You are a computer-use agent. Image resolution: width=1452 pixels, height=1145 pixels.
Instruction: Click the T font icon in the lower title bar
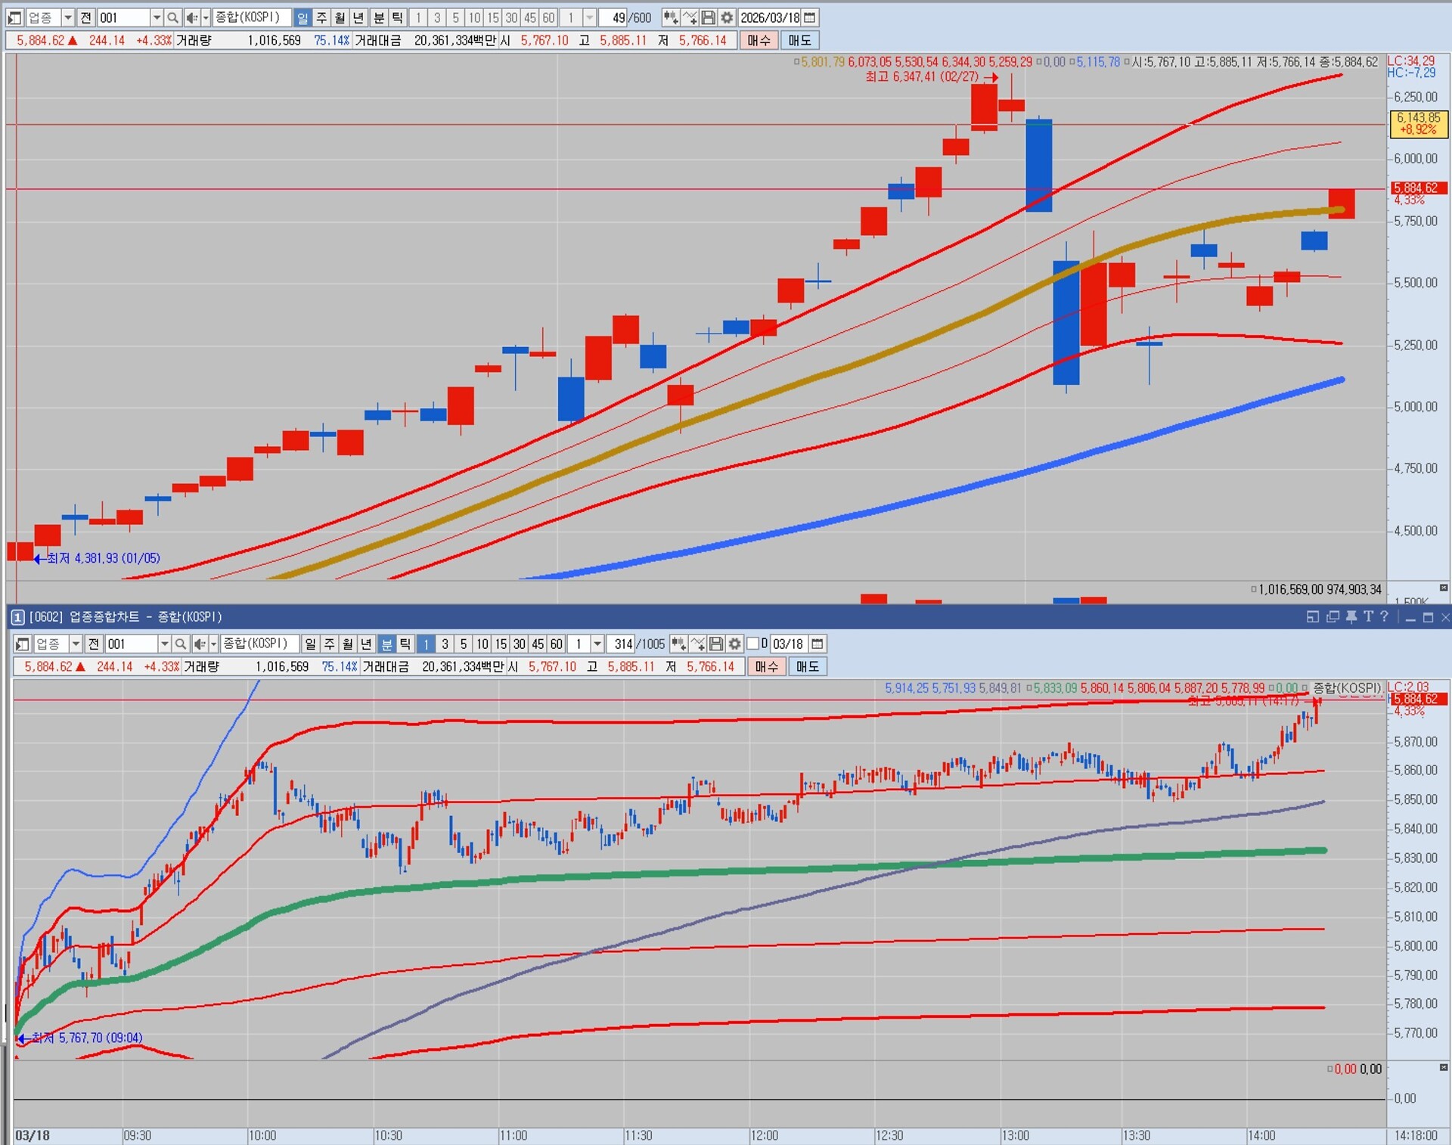pyautogui.click(x=1368, y=617)
